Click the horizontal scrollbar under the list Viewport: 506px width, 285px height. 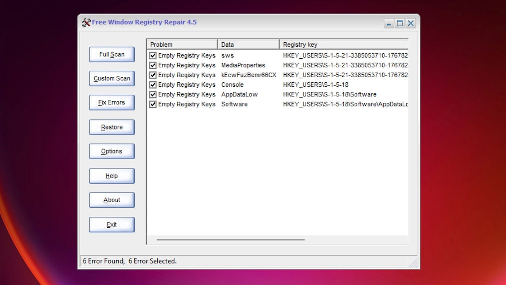(x=230, y=240)
